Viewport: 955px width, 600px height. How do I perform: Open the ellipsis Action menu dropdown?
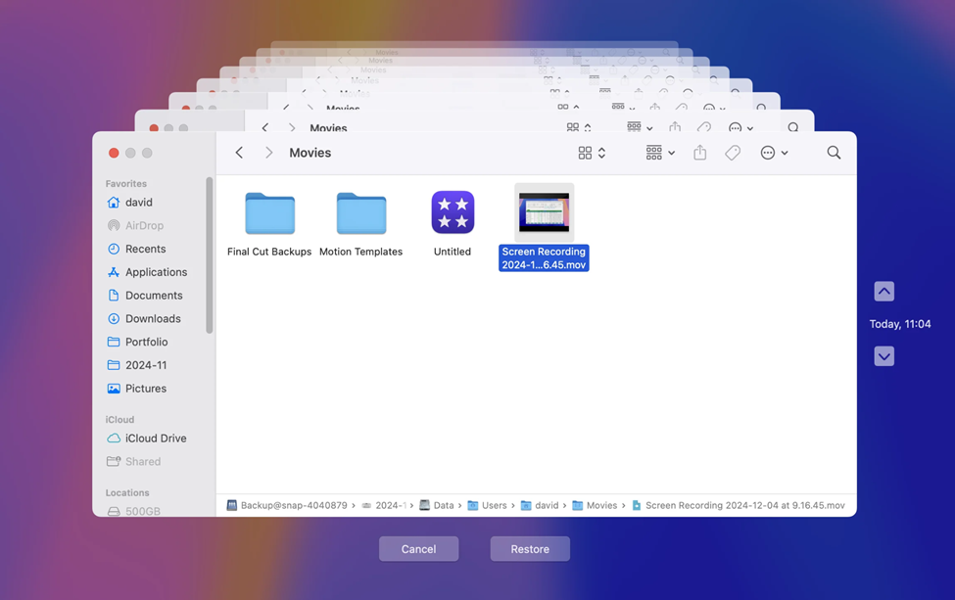pos(774,153)
